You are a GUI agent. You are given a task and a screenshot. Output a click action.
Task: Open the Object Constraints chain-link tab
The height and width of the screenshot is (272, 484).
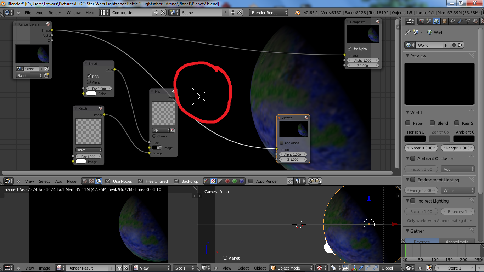(452, 21)
